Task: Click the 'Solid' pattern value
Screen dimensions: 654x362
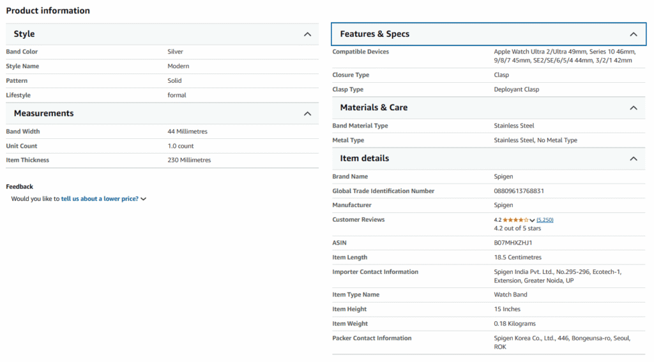Action: click(x=174, y=81)
